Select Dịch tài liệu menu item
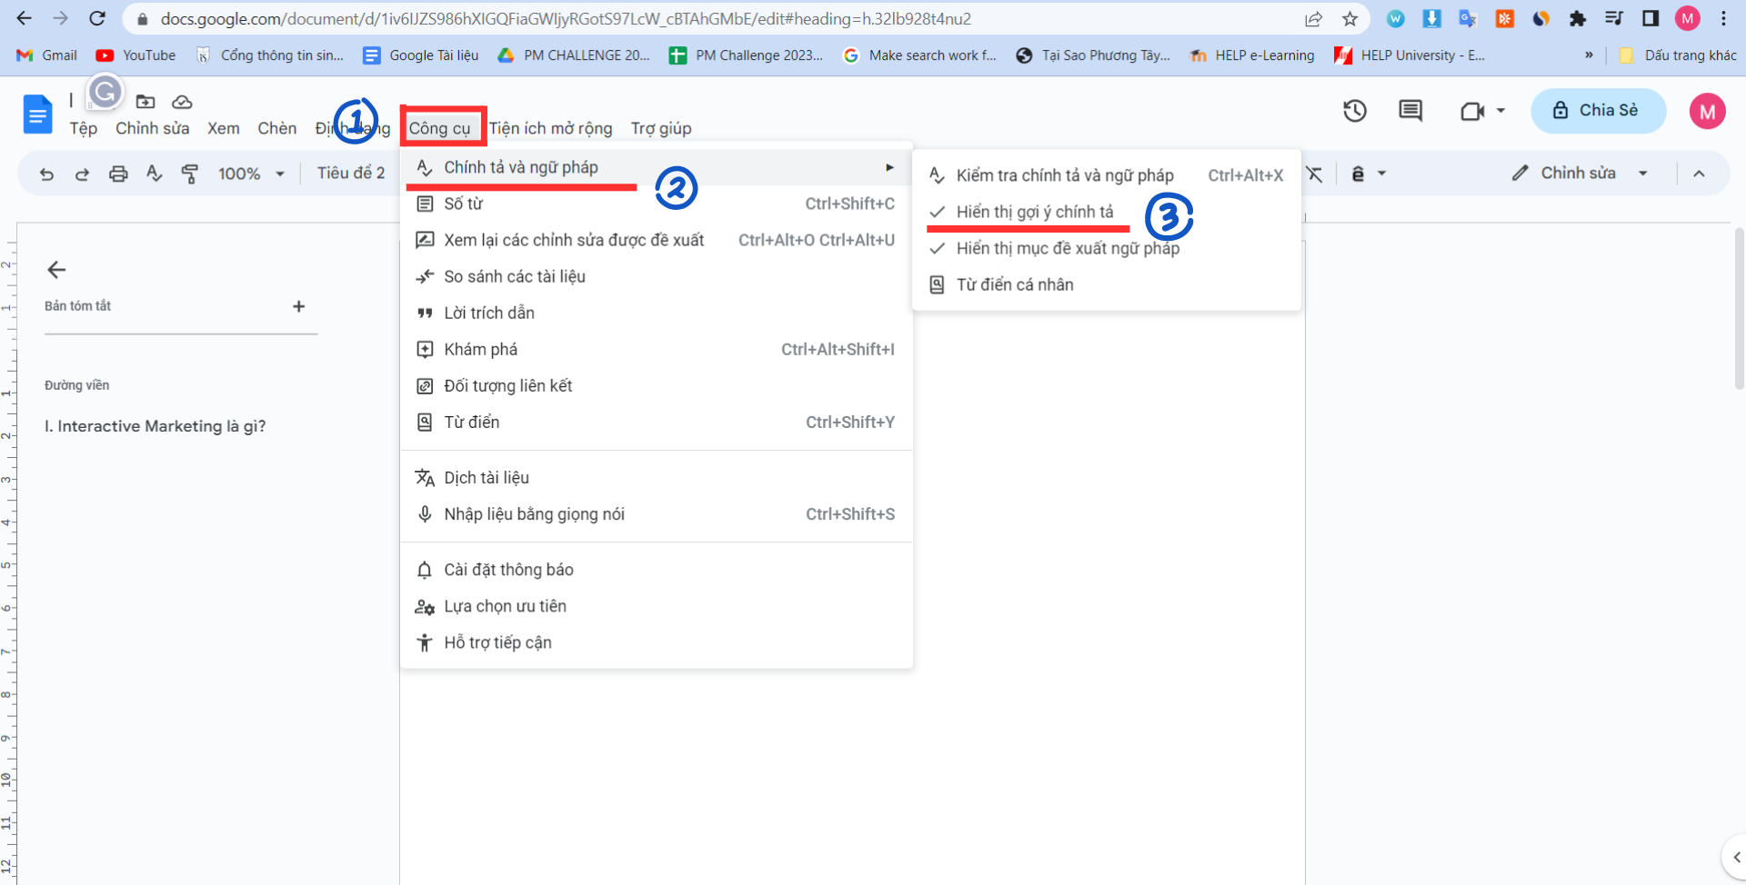This screenshot has height=885, width=1746. coord(487,478)
